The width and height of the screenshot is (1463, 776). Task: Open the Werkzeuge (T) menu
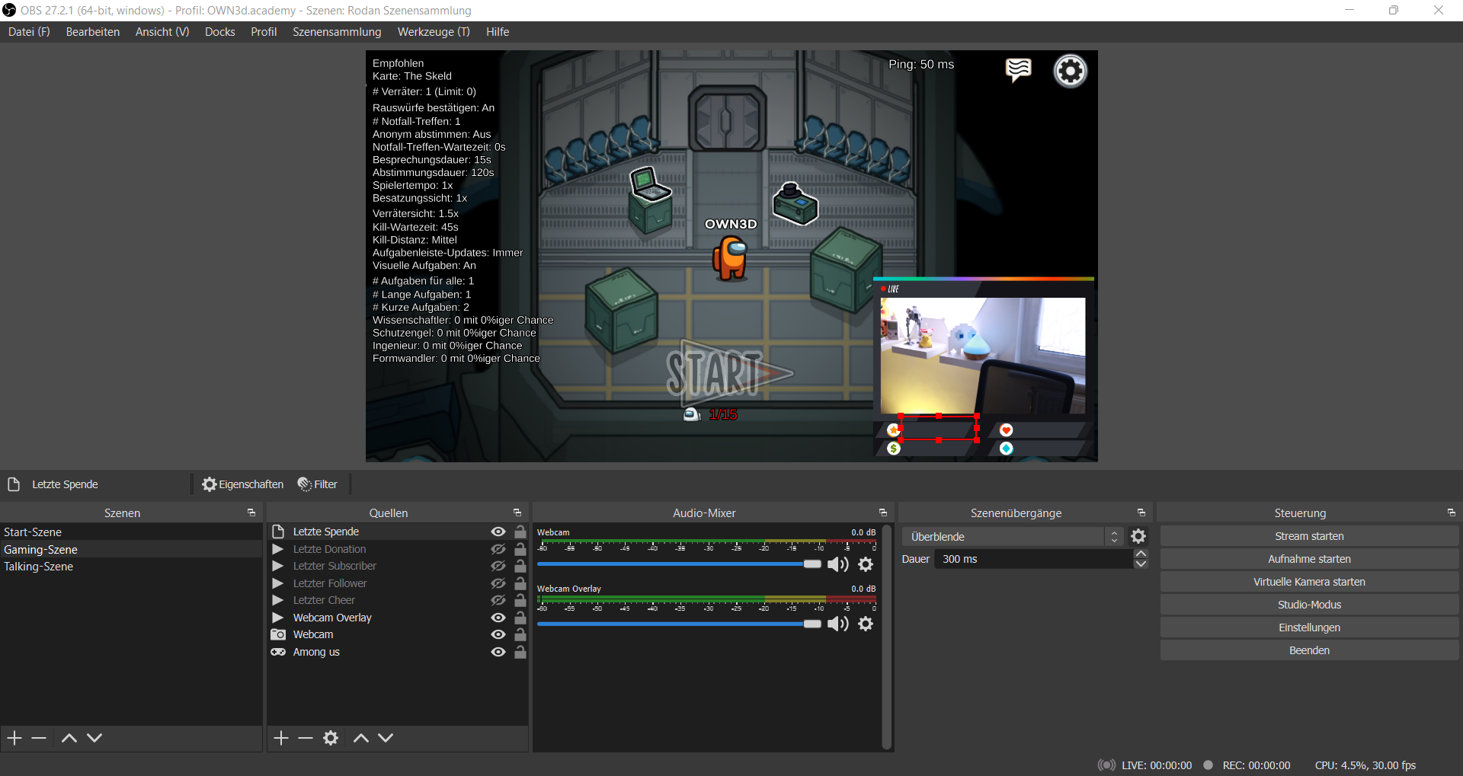click(x=434, y=32)
